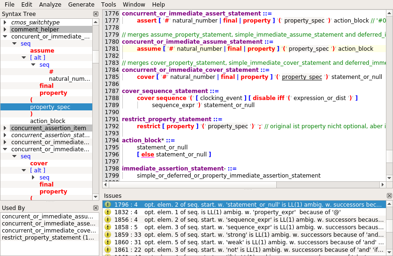393x256 pixels.
Task: Close the Syntax Tree panel
Action: 96,14
